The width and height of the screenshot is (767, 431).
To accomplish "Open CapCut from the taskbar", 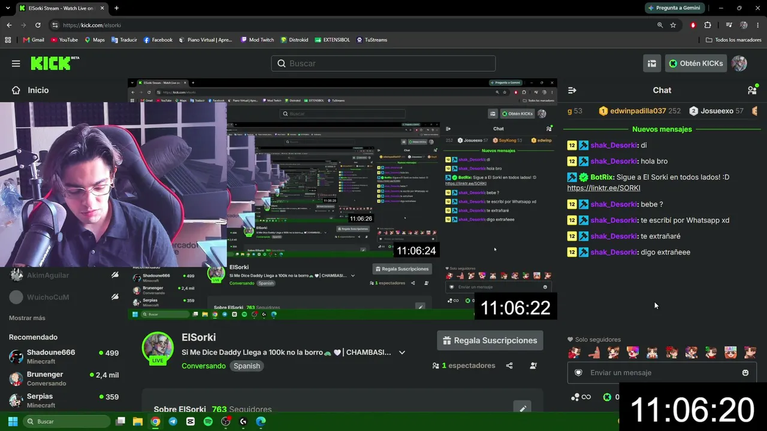I will click(191, 421).
